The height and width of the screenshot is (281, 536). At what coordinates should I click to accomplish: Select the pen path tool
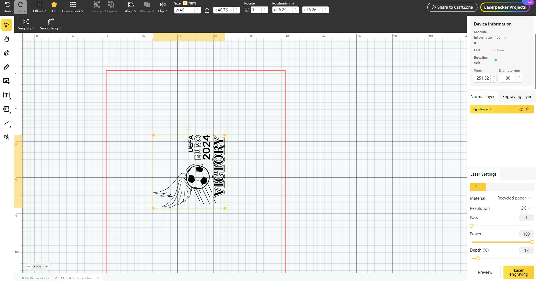click(x=6, y=53)
